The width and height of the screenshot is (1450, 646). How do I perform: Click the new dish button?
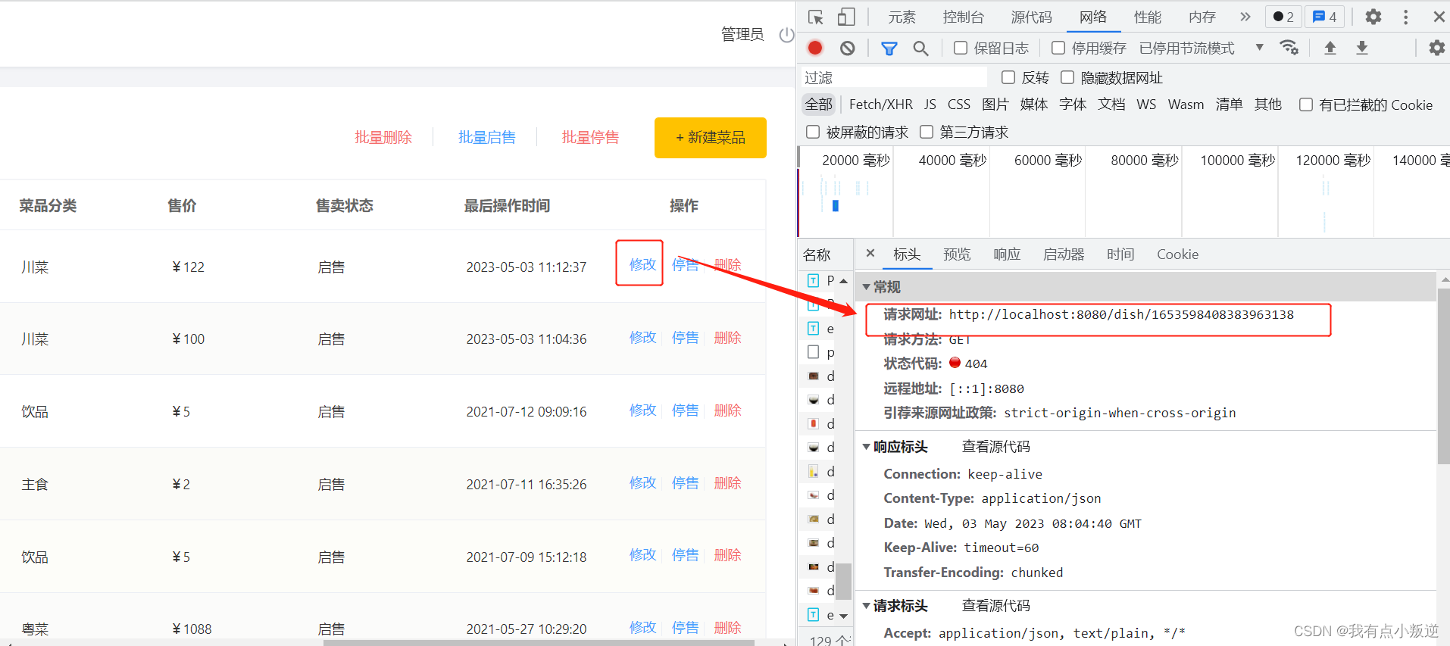pos(711,138)
